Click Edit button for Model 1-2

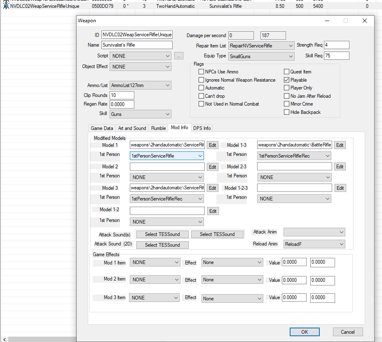213,211
